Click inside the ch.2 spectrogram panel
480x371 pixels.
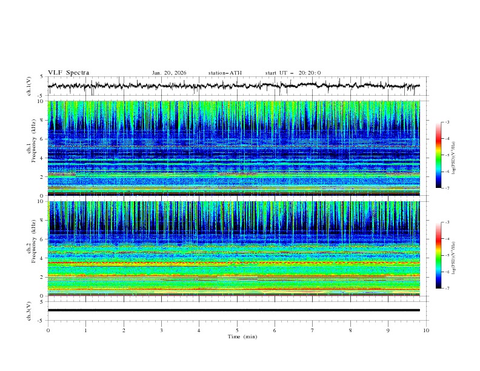tap(234, 249)
